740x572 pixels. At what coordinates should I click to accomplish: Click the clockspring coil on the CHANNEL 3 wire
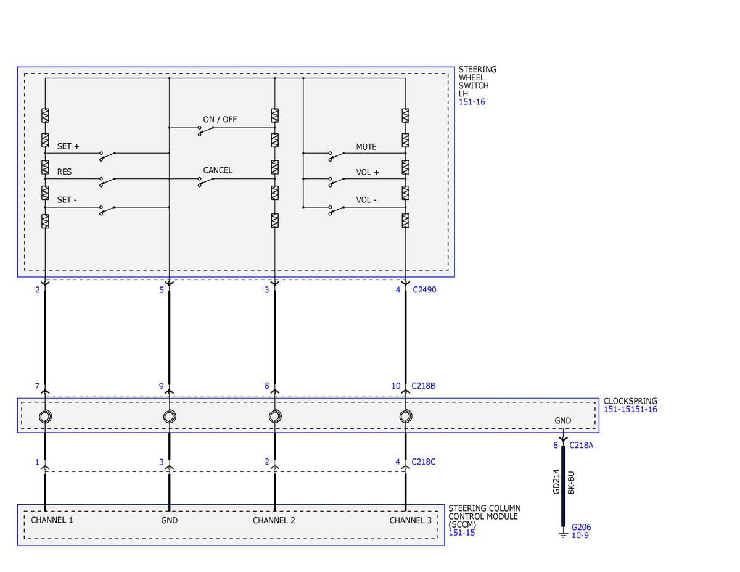coord(405,417)
